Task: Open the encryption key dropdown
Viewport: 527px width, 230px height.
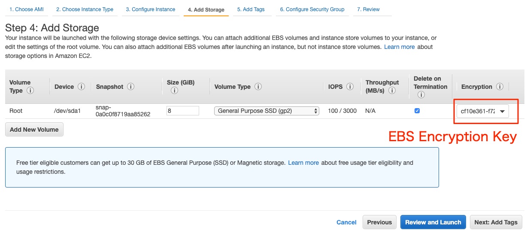Action: click(482, 111)
